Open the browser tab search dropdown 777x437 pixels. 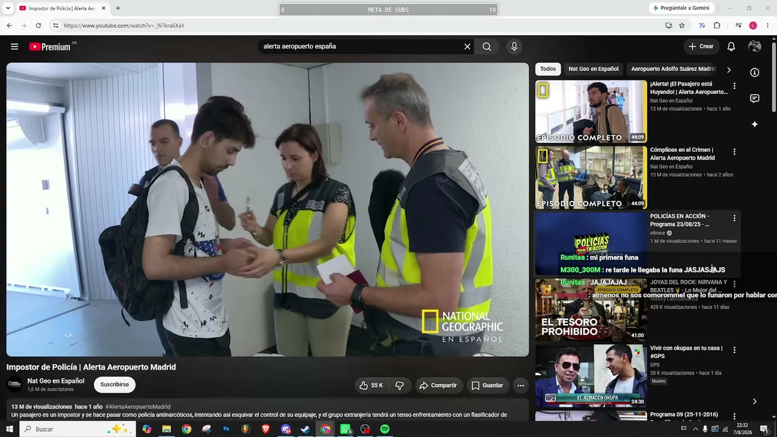pyautogui.click(x=9, y=8)
